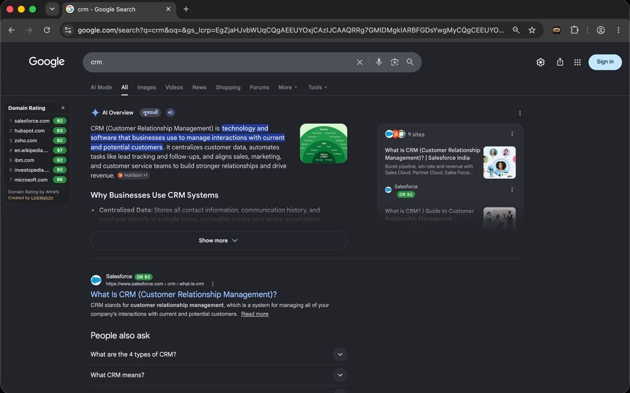630x393 pixels.
Task: Open Google Lens image search icon
Action: (394, 62)
